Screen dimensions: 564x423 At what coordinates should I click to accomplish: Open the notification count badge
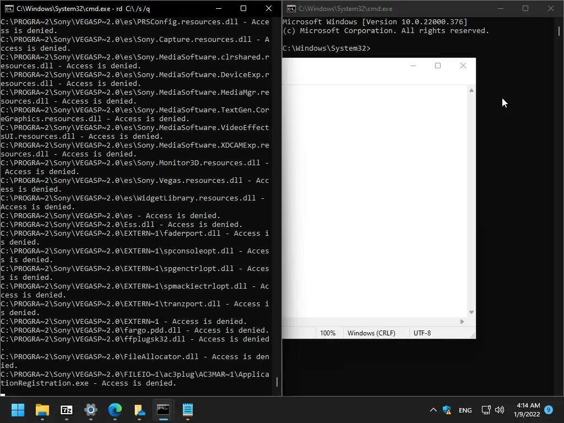tap(549, 410)
